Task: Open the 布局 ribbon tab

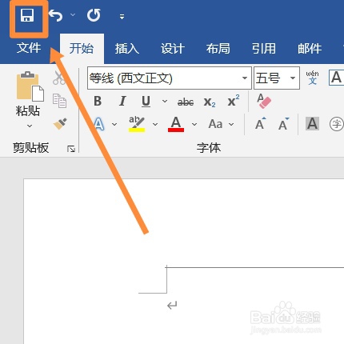Action: (x=218, y=49)
